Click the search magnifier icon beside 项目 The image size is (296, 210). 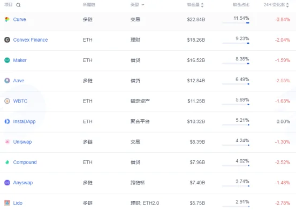point(18,5)
